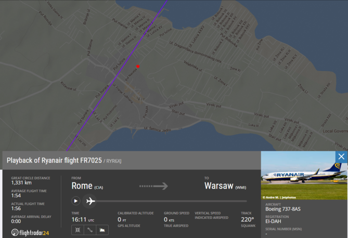
Task: Click the Kričevine ul street label
Action: [x=68, y=86]
